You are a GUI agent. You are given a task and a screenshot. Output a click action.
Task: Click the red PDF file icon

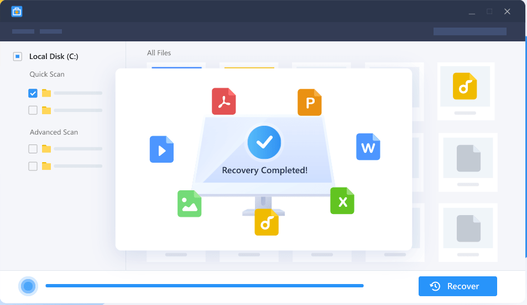pyautogui.click(x=224, y=101)
